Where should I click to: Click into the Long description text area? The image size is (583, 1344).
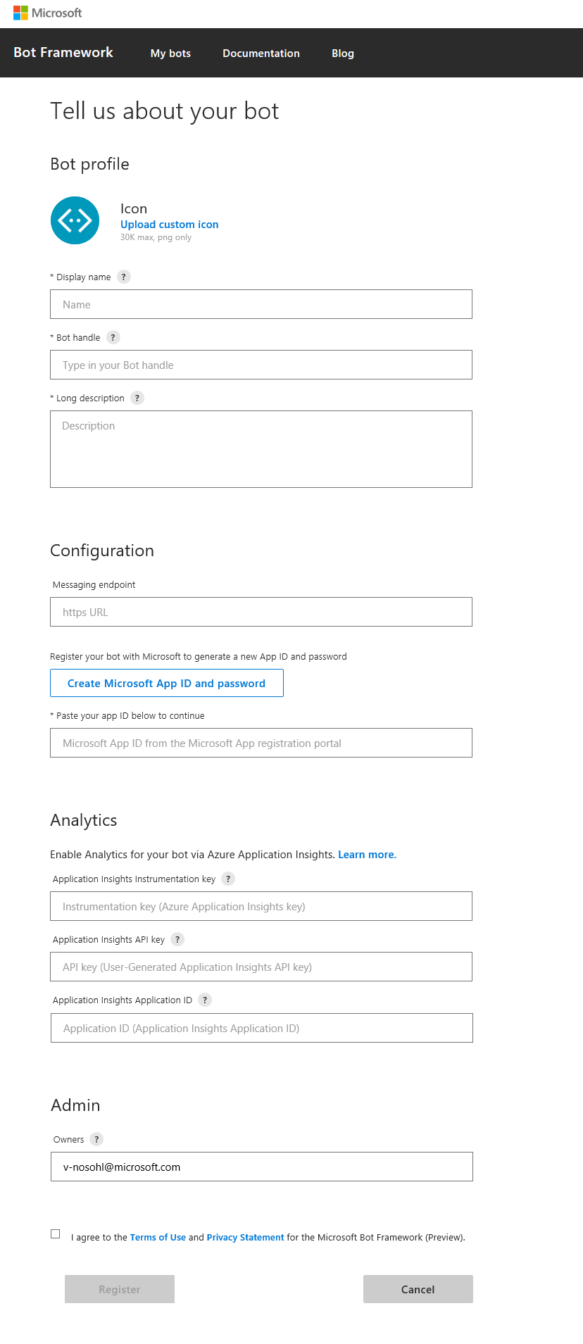[x=261, y=449]
